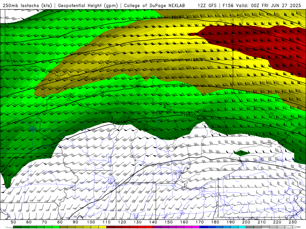
Task: Click the bright red swatch left of 140
Action: [149, 227]
